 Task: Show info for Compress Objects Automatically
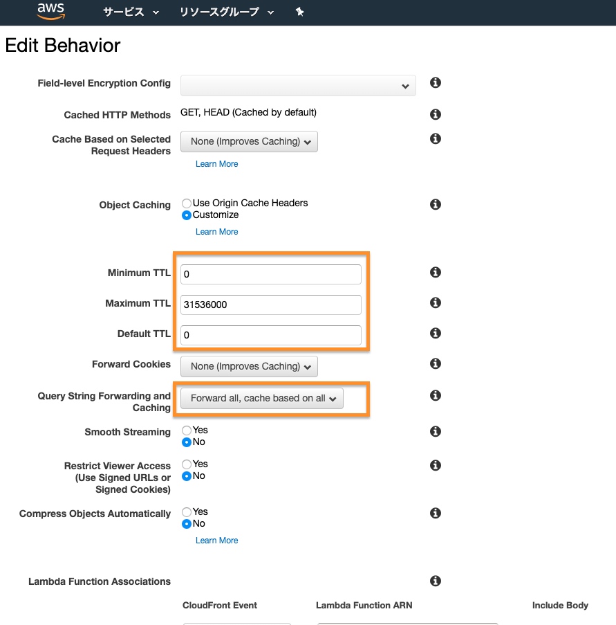tap(436, 514)
